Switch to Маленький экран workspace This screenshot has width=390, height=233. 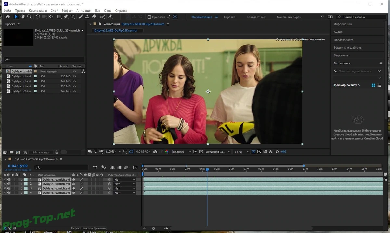pos(289,17)
